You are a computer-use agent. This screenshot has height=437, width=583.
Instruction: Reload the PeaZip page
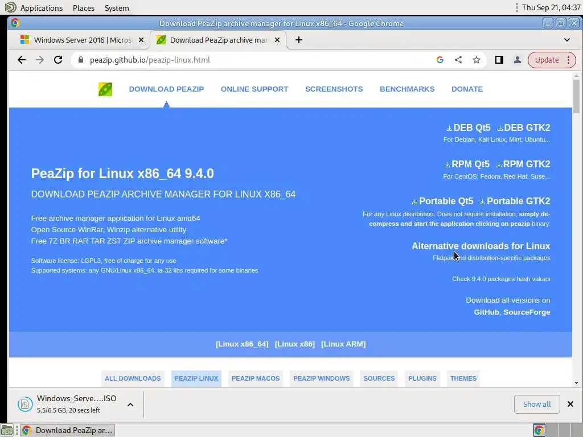pos(58,60)
